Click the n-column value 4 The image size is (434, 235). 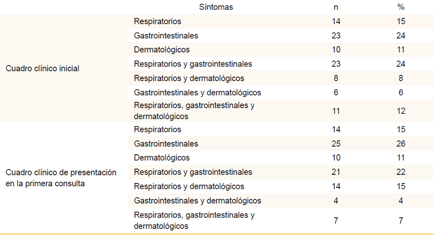click(336, 200)
